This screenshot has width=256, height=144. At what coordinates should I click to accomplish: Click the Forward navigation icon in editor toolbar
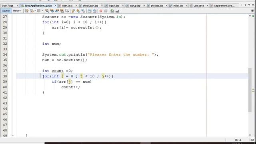point(39,11)
